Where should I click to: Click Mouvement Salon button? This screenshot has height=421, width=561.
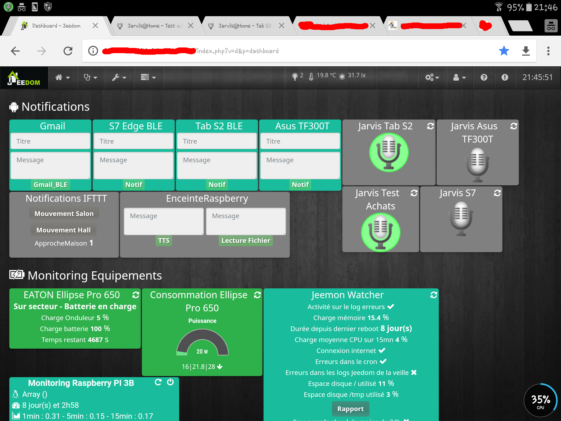64,214
